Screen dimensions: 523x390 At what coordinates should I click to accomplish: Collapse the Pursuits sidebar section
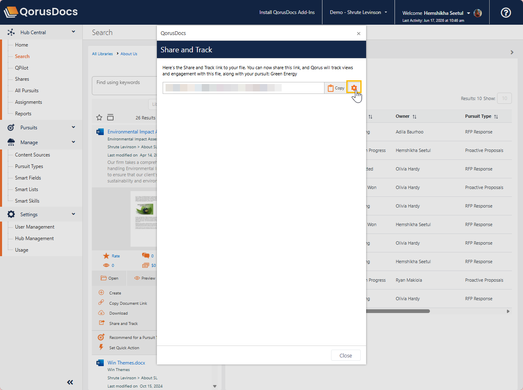coord(73,127)
